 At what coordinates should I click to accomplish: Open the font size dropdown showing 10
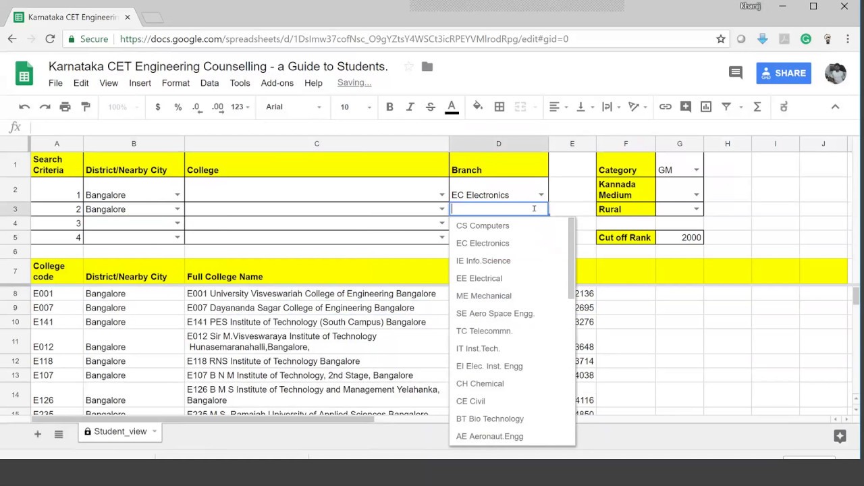click(356, 107)
